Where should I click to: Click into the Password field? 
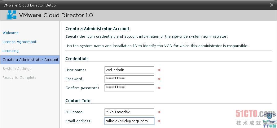point(129,79)
